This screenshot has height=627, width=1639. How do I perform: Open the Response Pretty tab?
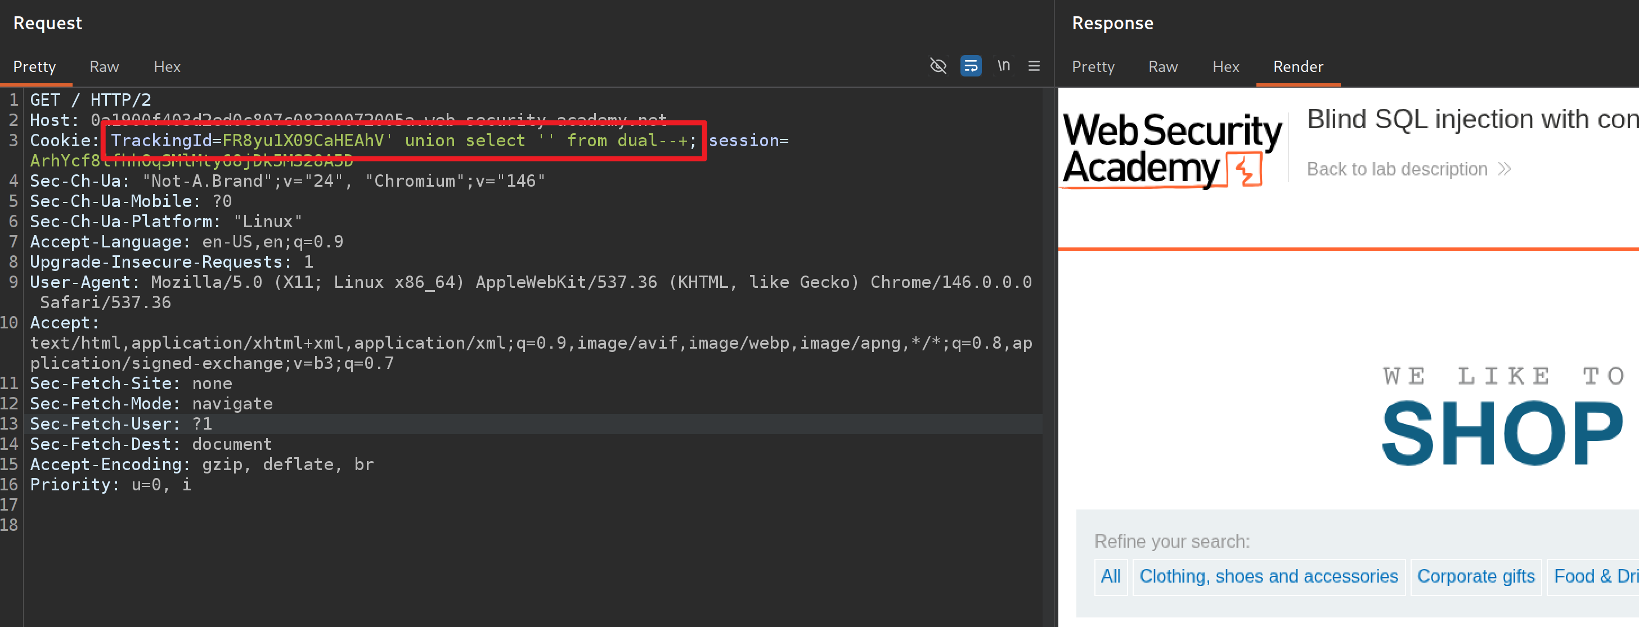(x=1093, y=67)
